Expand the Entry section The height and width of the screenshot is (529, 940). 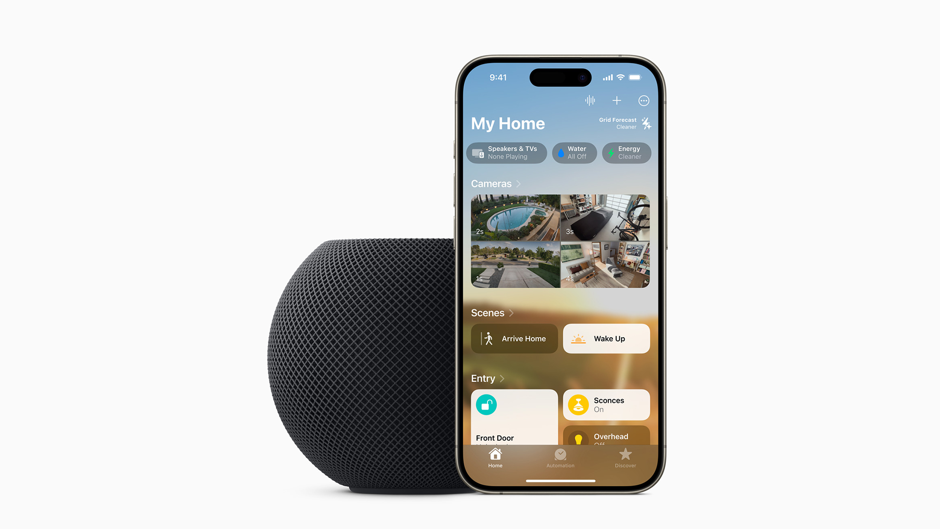coord(484,377)
